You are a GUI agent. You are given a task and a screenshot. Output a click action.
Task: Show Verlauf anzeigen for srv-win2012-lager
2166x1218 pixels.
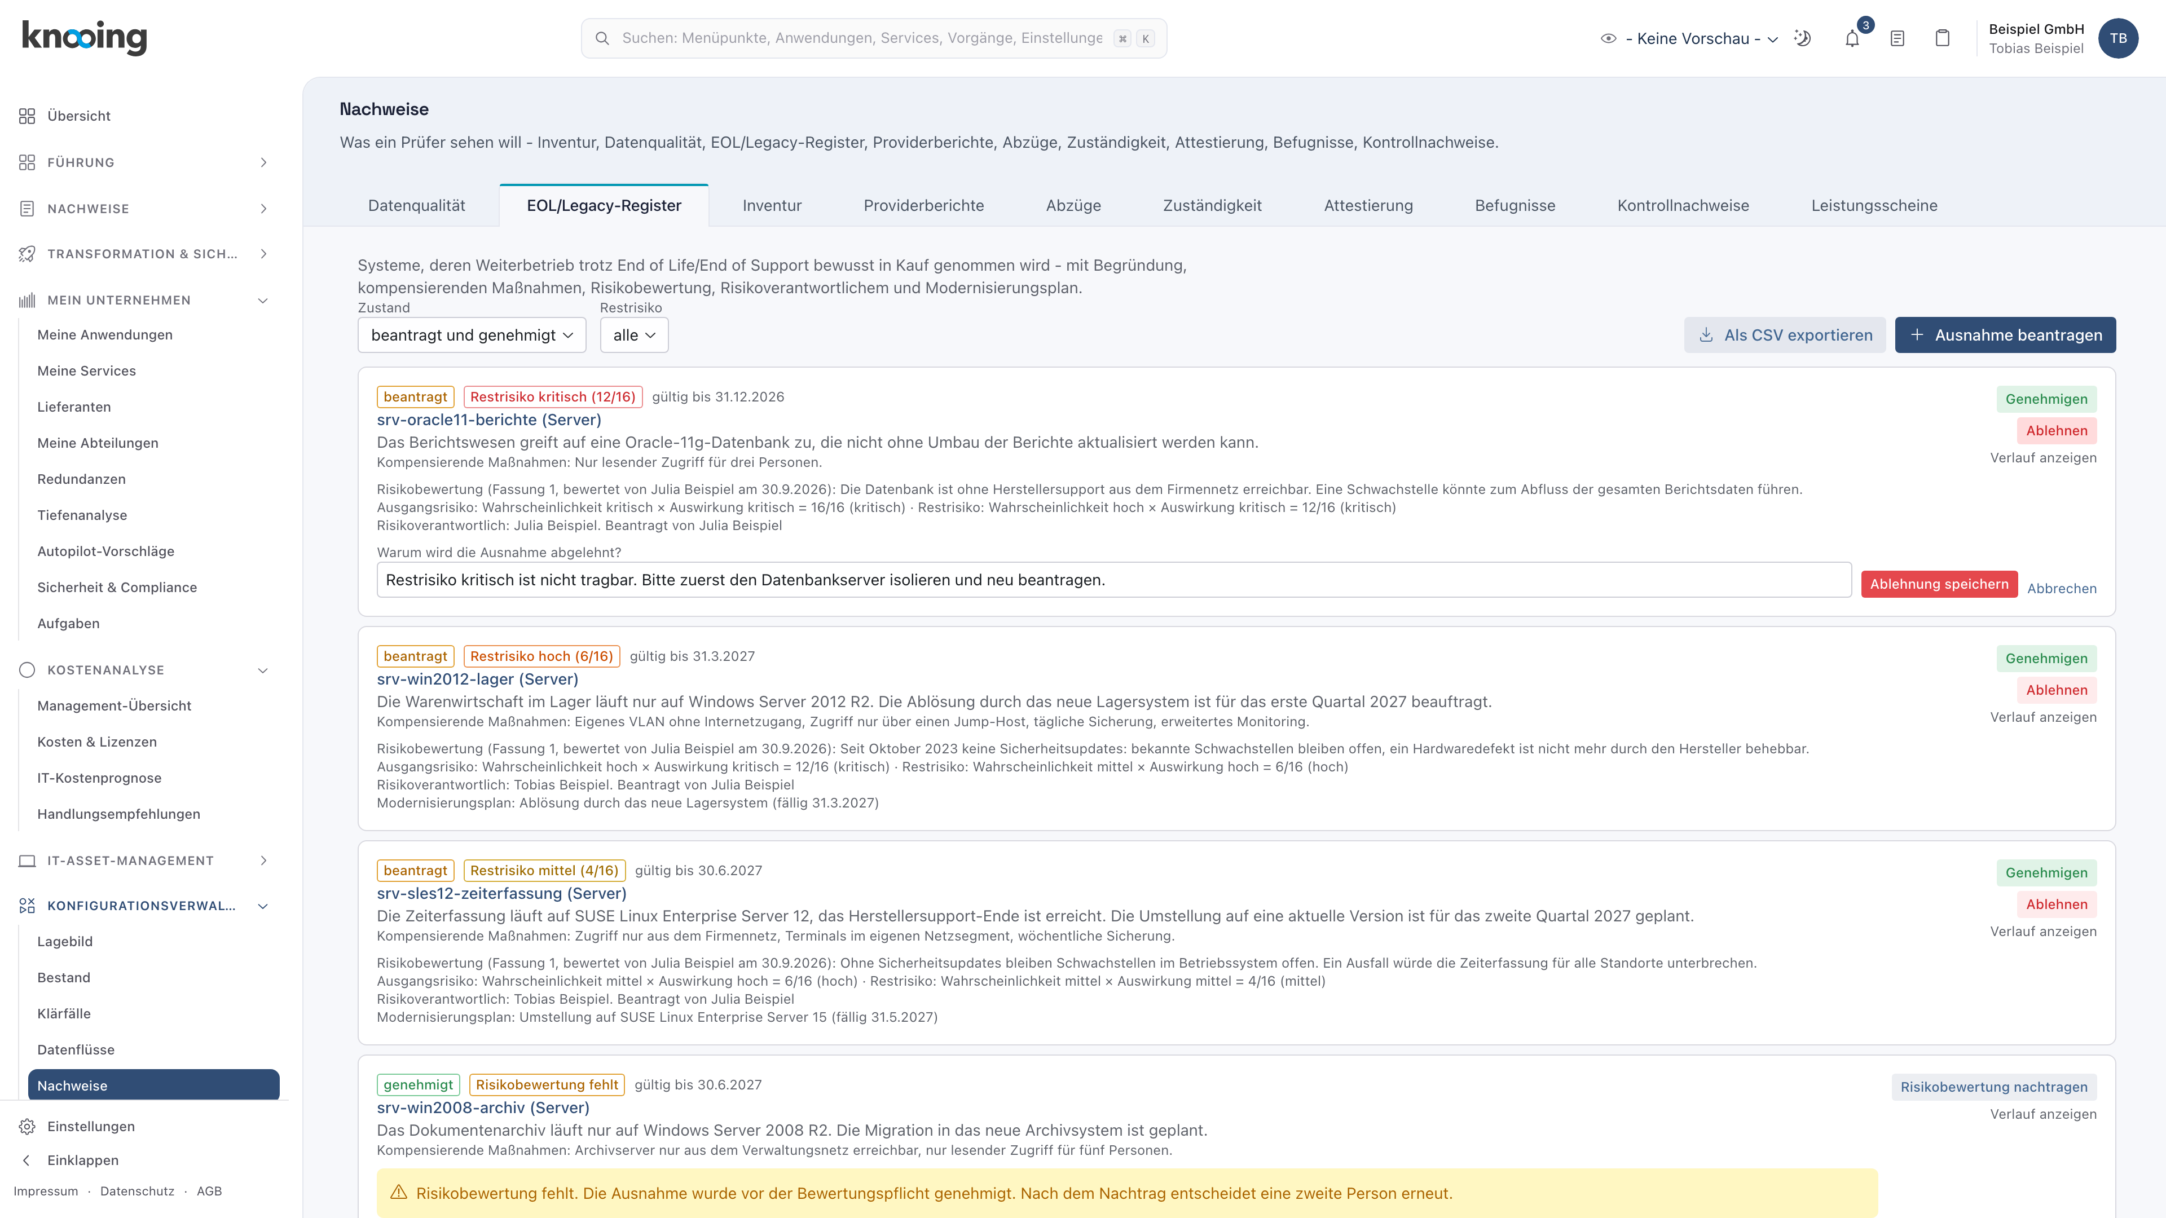point(2042,717)
